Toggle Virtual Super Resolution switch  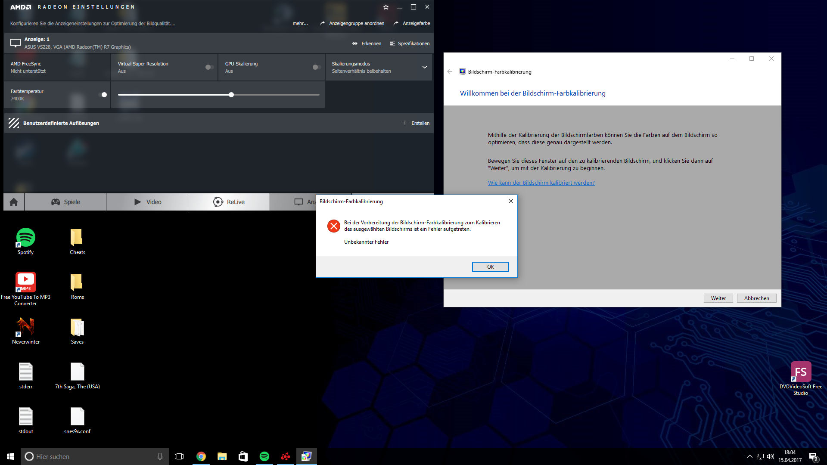tap(209, 67)
